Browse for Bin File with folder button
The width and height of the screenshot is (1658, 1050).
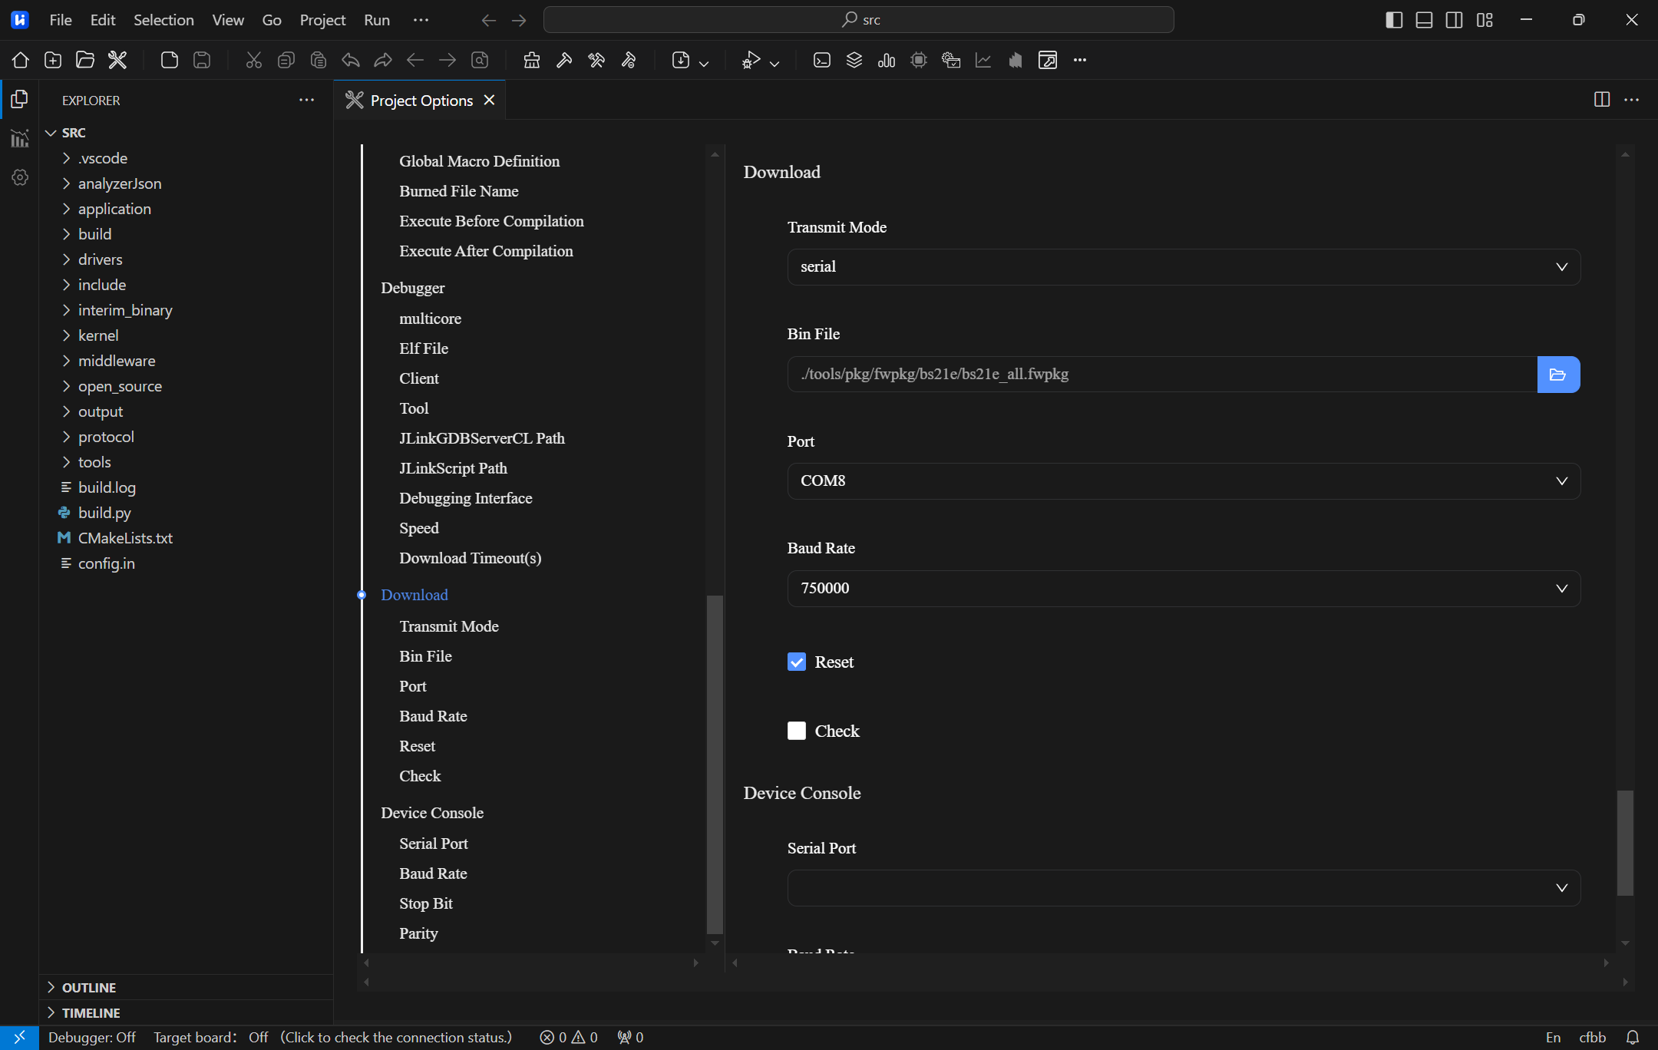point(1557,375)
